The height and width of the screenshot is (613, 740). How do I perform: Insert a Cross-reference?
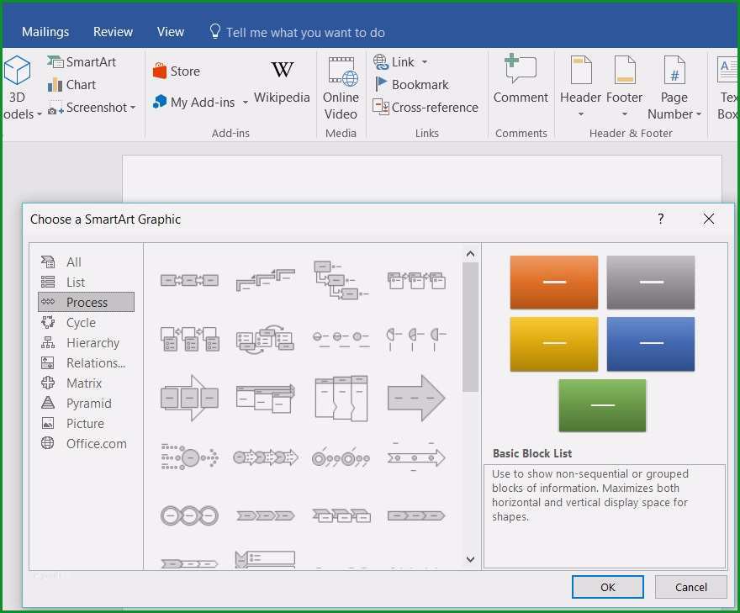click(425, 108)
